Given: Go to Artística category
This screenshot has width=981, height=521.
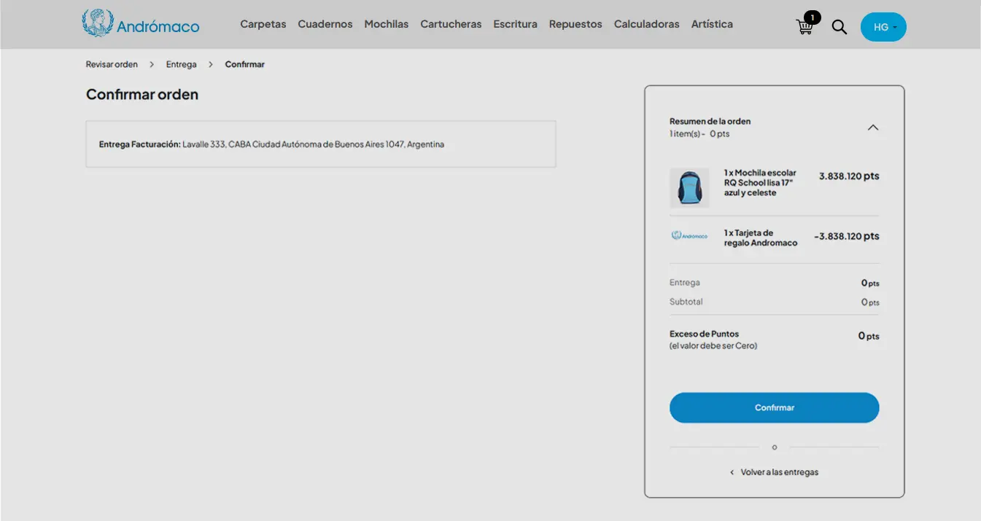Looking at the screenshot, I should click(712, 24).
